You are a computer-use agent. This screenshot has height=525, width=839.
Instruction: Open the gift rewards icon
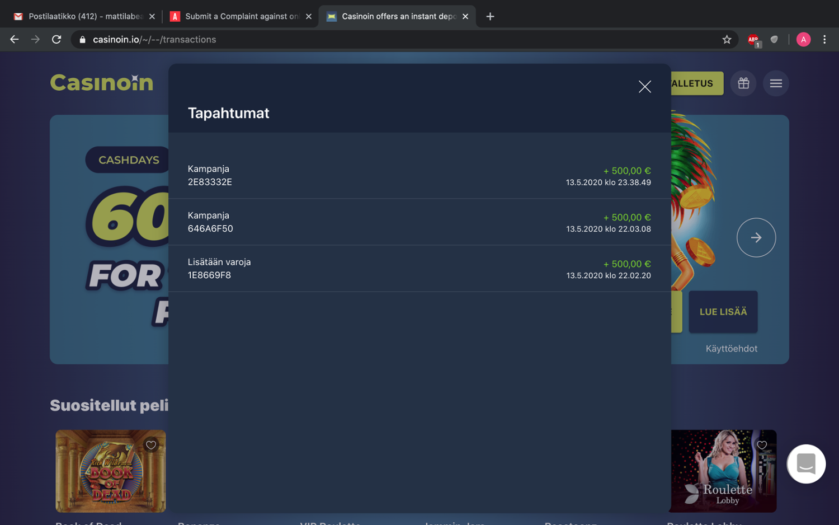(743, 83)
